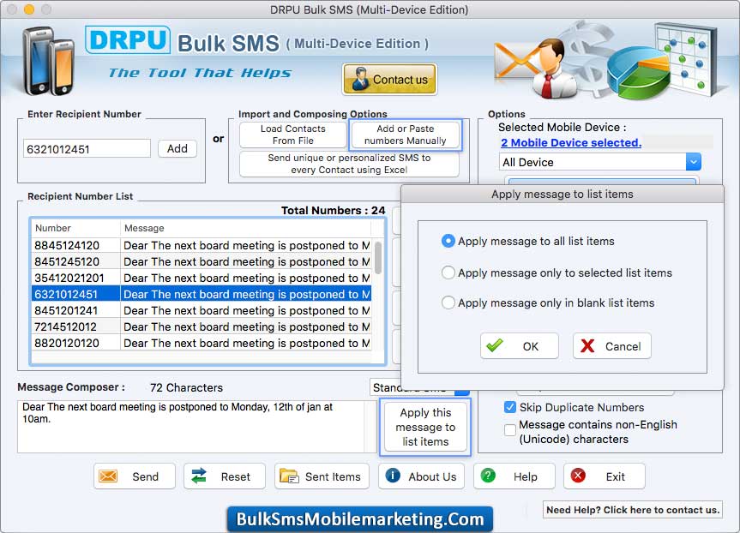The width and height of the screenshot is (740, 533).
Task: Click the Contact us button
Action: (x=389, y=79)
